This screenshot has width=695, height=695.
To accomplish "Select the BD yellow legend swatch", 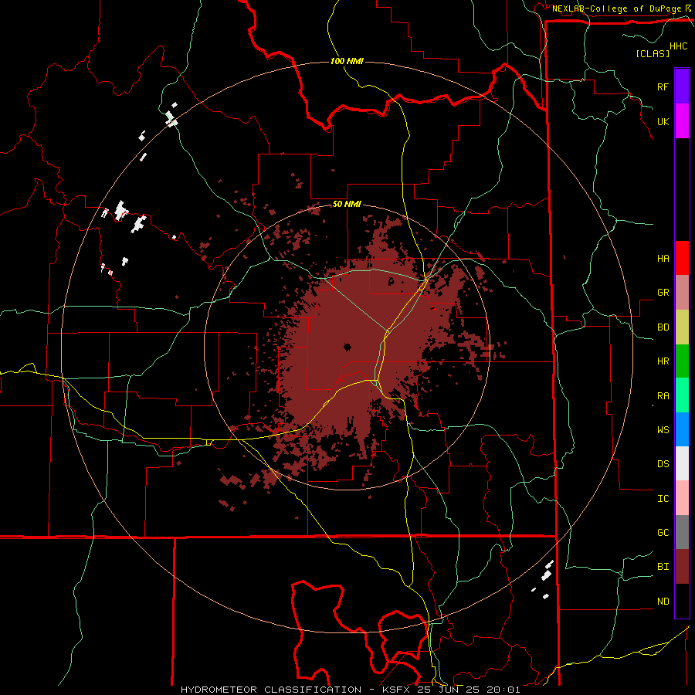I will [x=682, y=327].
